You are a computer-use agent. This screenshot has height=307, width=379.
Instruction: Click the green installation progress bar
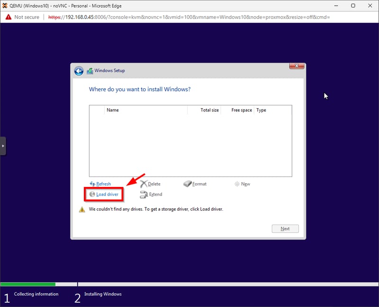coord(28,284)
